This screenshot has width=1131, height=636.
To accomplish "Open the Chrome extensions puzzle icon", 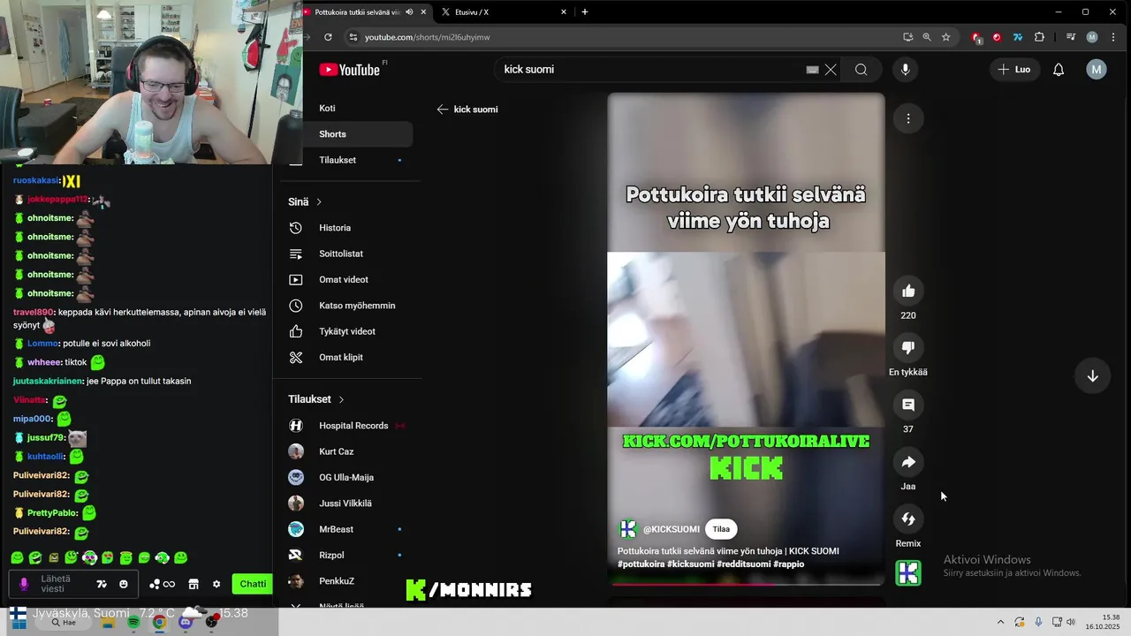I will click(1039, 37).
